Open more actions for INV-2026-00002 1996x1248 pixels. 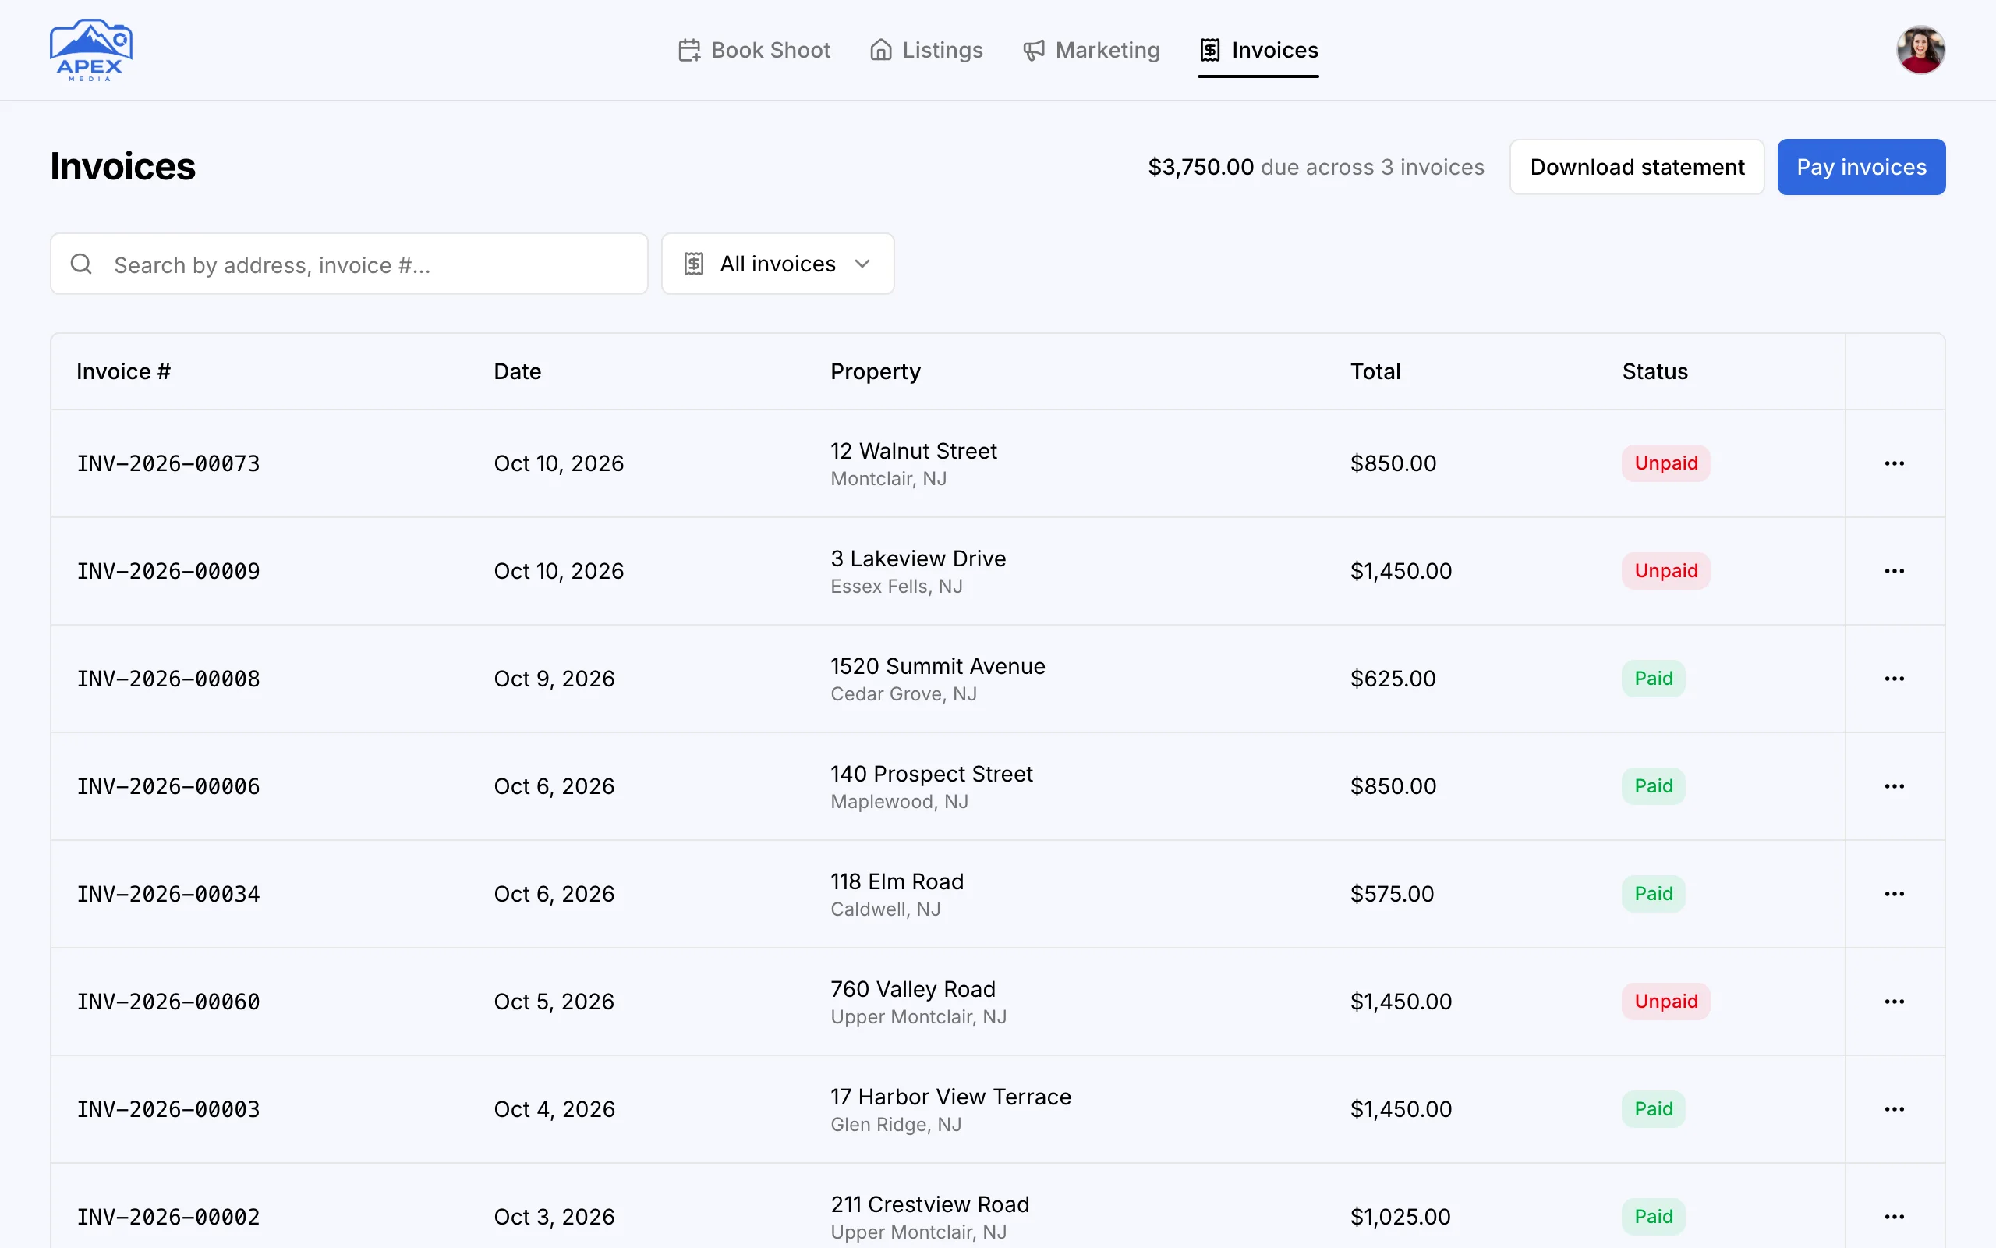click(1895, 1217)
